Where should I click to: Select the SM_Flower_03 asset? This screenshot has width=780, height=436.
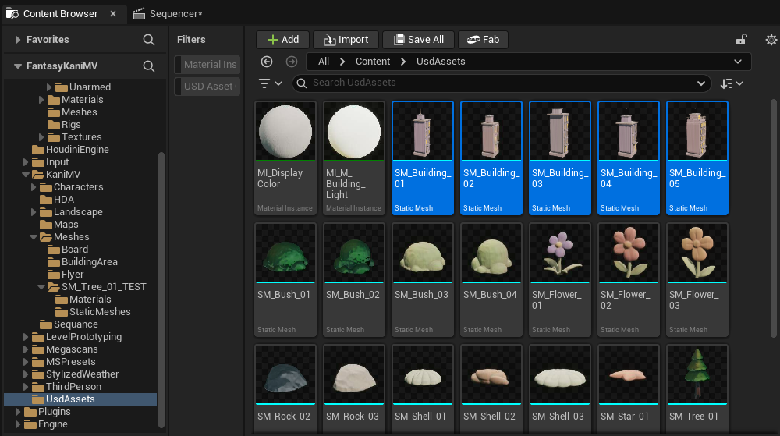click(697, 280)
